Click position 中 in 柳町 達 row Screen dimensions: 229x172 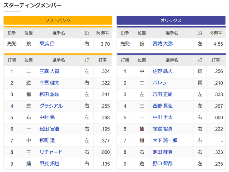pos(29,140)
